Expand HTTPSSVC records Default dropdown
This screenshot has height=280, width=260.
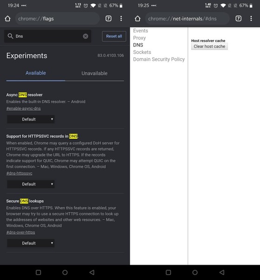pos(31,184)
